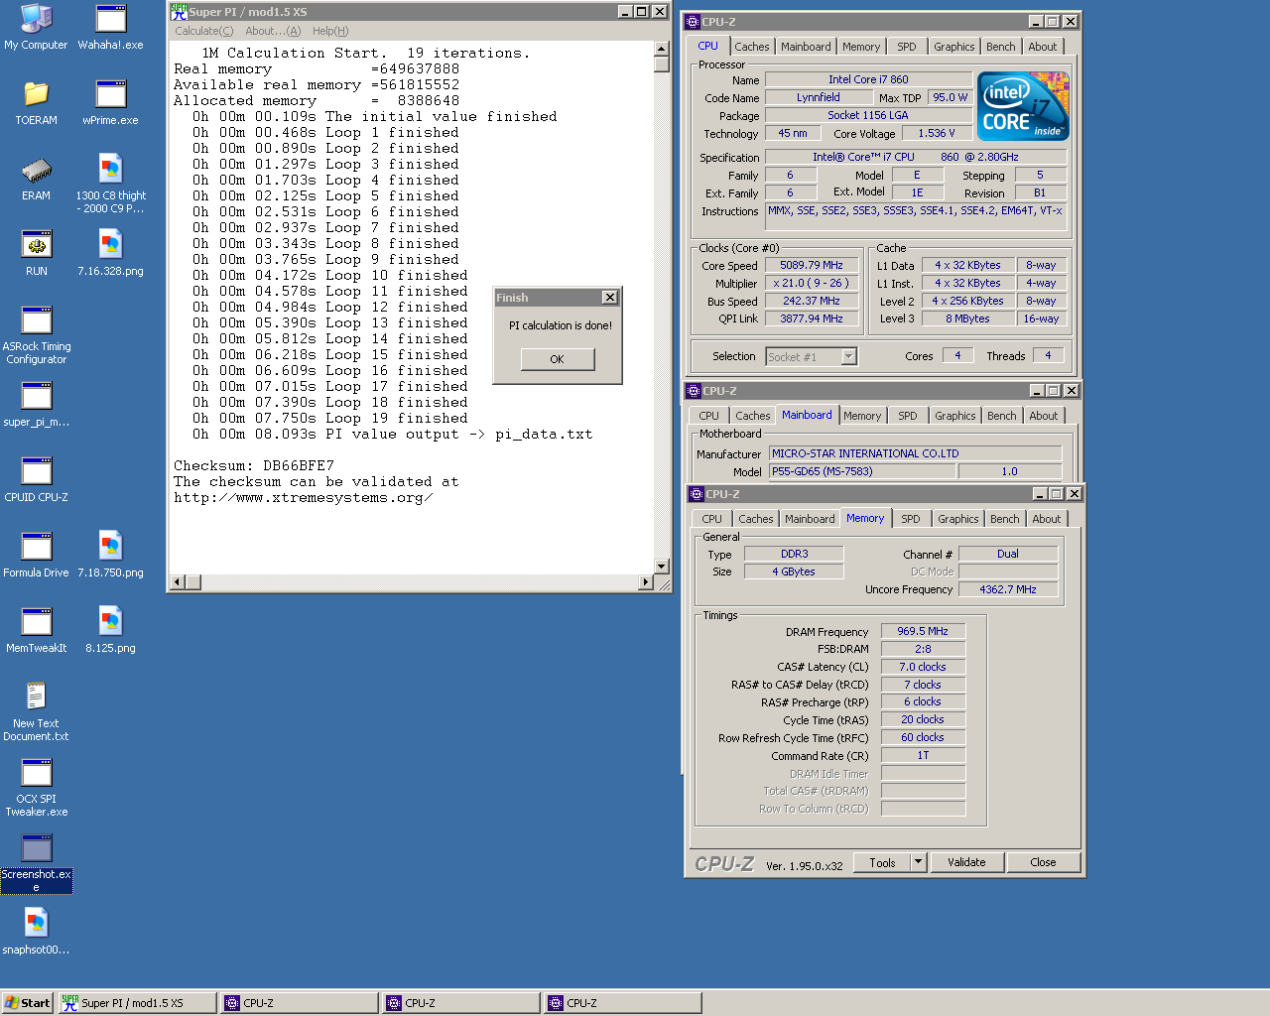Image resolution: width=1270 pixels, height=1016 pixels.
Task: Open About tab in top CPU-Z window
Action: pyautogui.click(x=1042, y=47)
